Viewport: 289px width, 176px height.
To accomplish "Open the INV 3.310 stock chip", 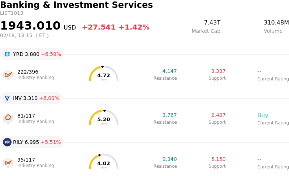I will pyautogui.click(x=31, y=98).
